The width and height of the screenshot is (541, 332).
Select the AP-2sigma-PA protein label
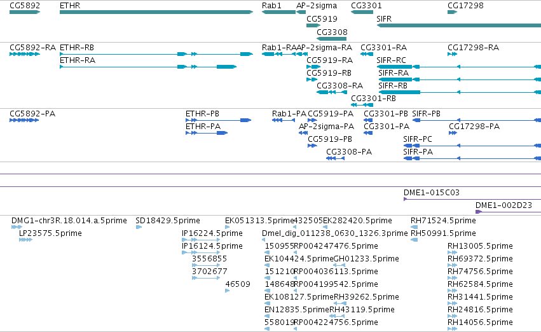(326, 127)
